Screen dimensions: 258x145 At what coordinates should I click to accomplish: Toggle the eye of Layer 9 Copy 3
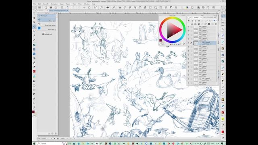pos(189,59)
